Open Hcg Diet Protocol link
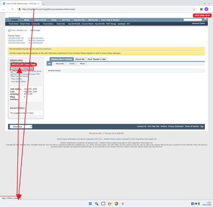Viewport: 213px width, 207px height. tap(15, 40)
